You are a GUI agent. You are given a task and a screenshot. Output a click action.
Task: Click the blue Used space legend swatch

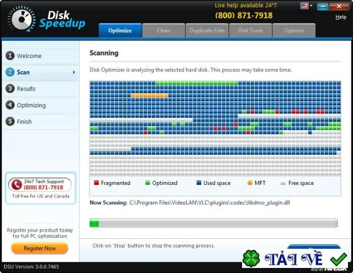point(199,183)
